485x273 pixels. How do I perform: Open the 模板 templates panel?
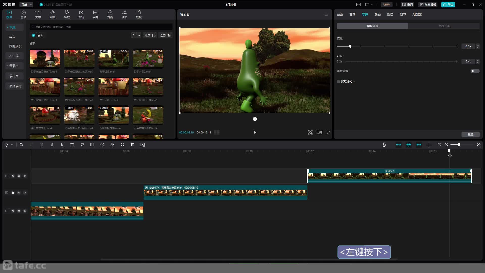pyautogui.click(x=139, y=14)
